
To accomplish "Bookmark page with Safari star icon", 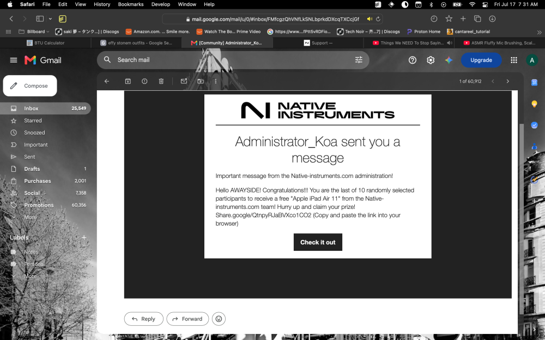I will tap(449, 18).
